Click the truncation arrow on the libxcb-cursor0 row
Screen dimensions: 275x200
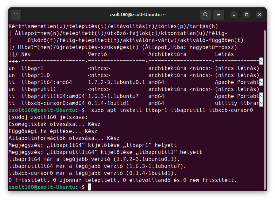coord(261,103)
